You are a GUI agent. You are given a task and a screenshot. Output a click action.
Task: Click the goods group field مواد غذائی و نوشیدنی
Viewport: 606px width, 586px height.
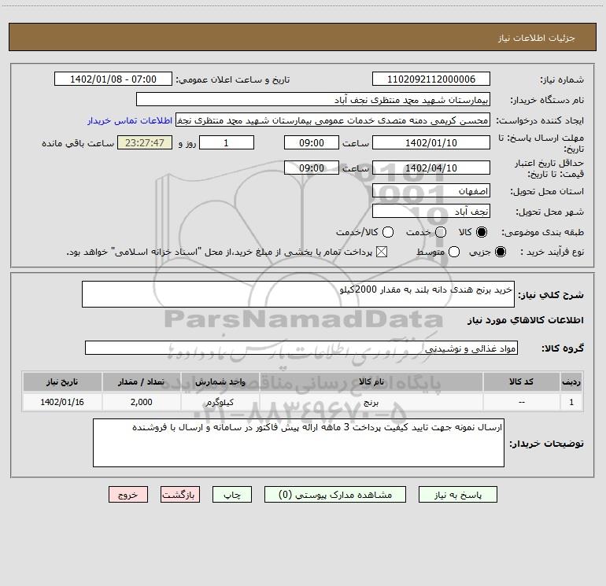point(301,348)
